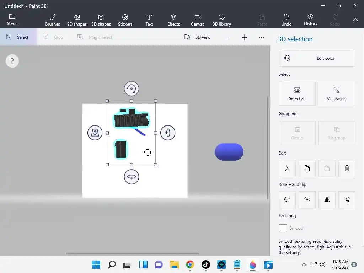Toggle the Smooth texturing checkbox
This screenshot has width=364, height=273.
click(x=283, y=228)
